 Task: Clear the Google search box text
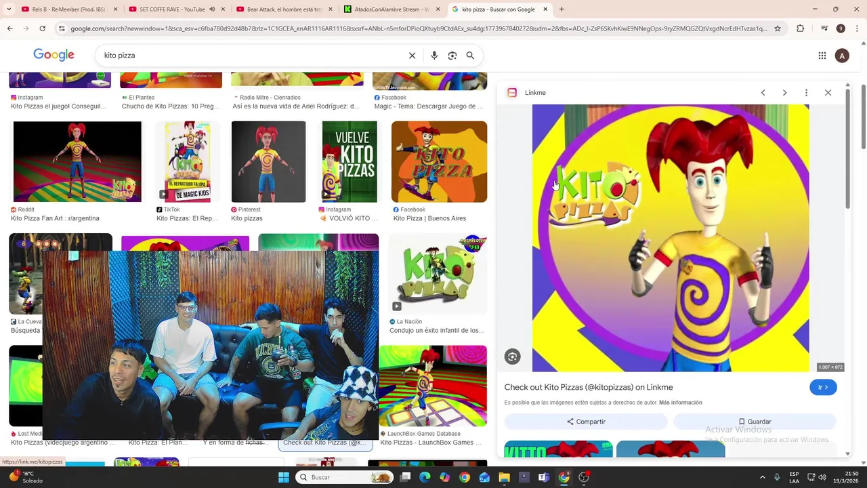[x=412, y=56]
